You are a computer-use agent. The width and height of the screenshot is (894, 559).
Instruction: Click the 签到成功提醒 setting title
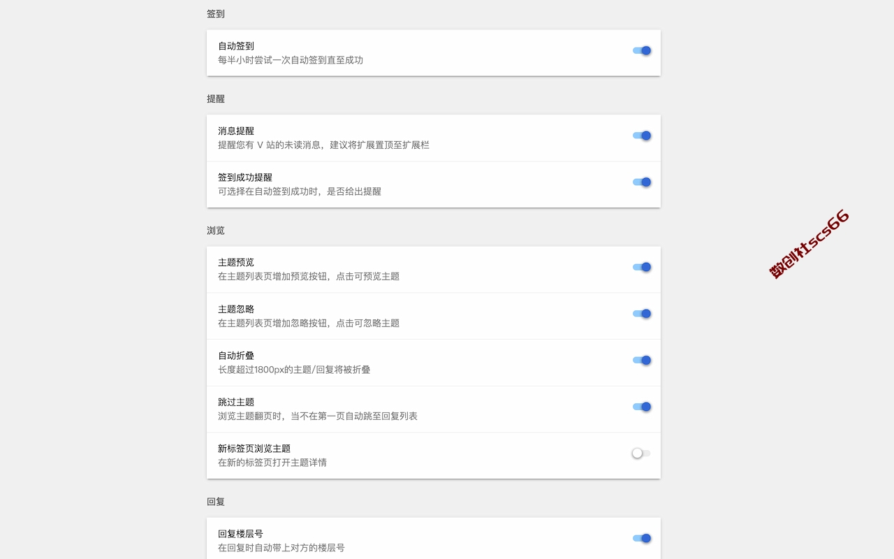[x=245, y=177]
